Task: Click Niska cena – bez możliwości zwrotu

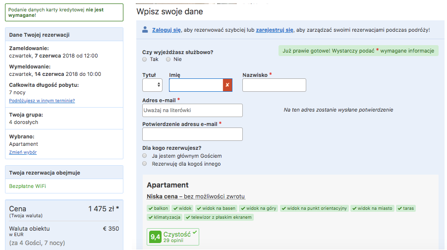Action: click(x=196, y=196)
